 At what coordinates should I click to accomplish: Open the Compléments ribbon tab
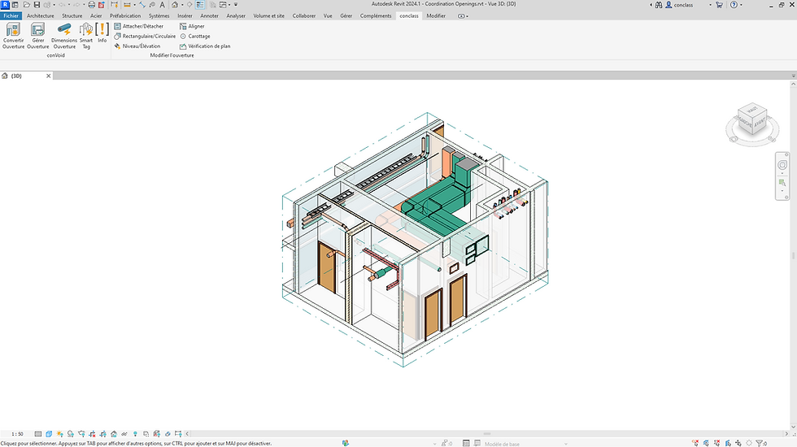(x=376, y=15)
